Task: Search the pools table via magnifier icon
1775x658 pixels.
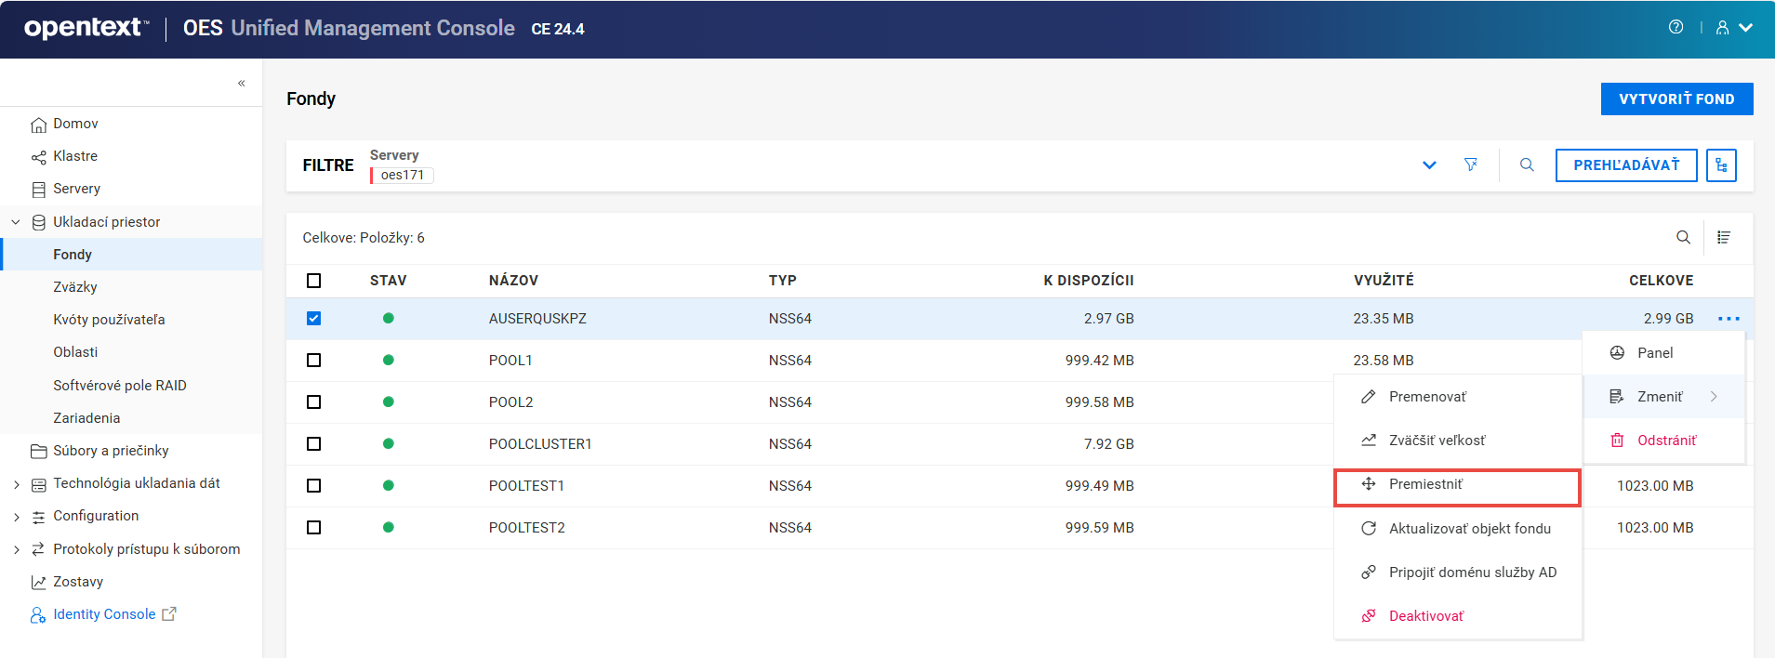Action: (1683, 238)
